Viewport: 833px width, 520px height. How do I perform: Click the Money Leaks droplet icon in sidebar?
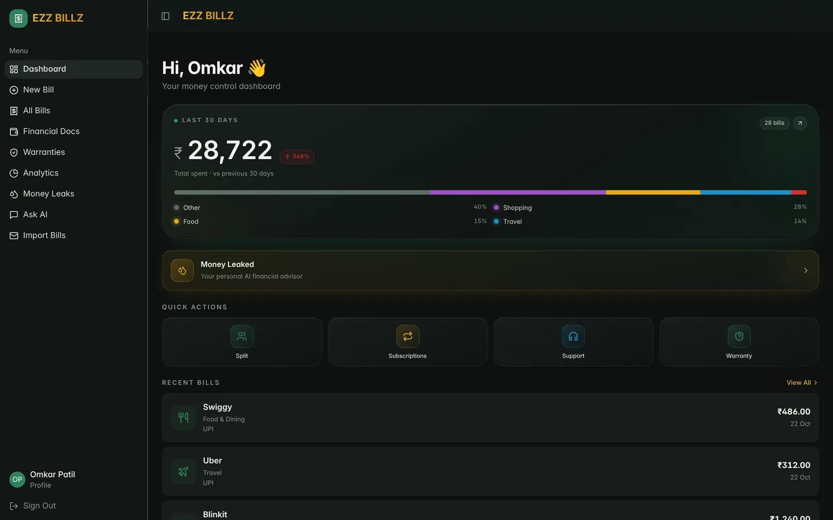point(14,194)
